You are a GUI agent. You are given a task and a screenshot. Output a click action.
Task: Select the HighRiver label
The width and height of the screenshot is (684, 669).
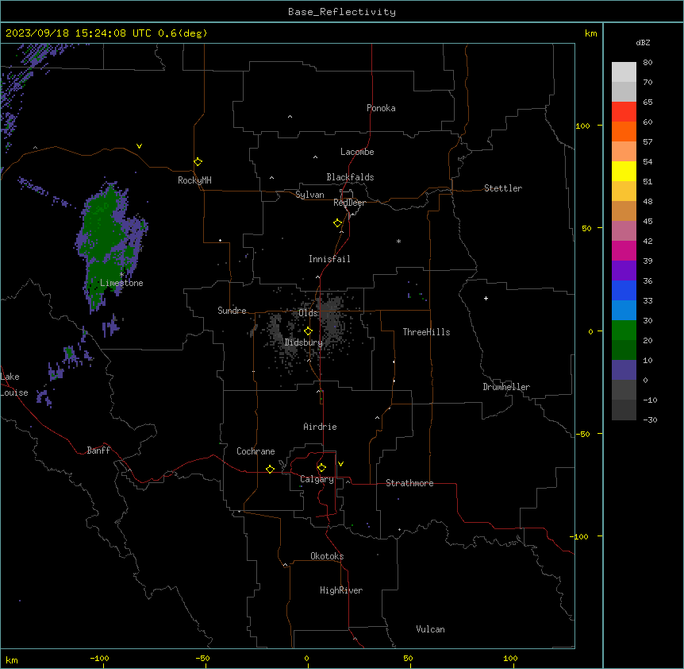click(341, 590)
